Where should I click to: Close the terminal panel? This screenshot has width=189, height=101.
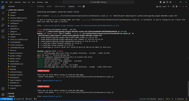coord(186,7)
